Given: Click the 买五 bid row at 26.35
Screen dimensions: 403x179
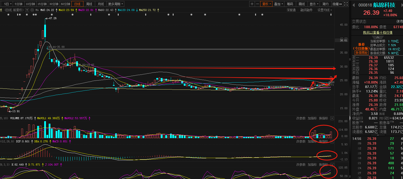Looking at the screenshot, I should [x=377, y=73].
